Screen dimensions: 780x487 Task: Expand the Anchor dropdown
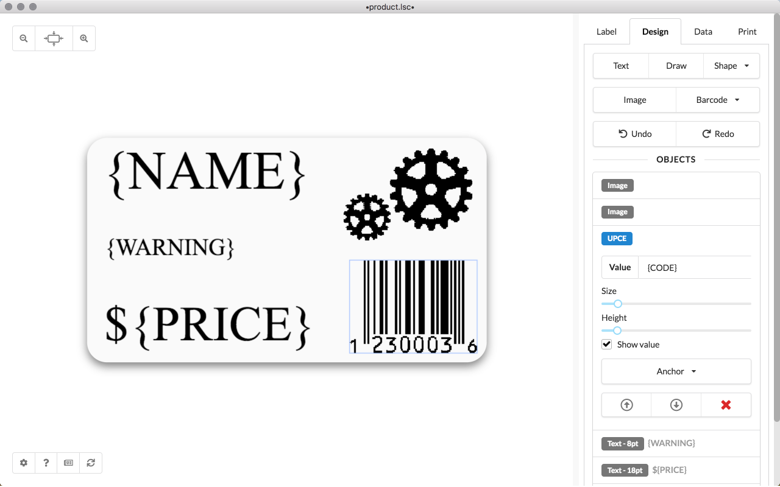click(x=676, y=371)
